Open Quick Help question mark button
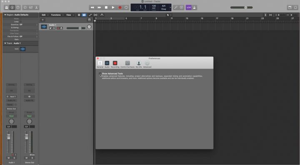Viewport: 300px width, 165px height. coord(18,7)
